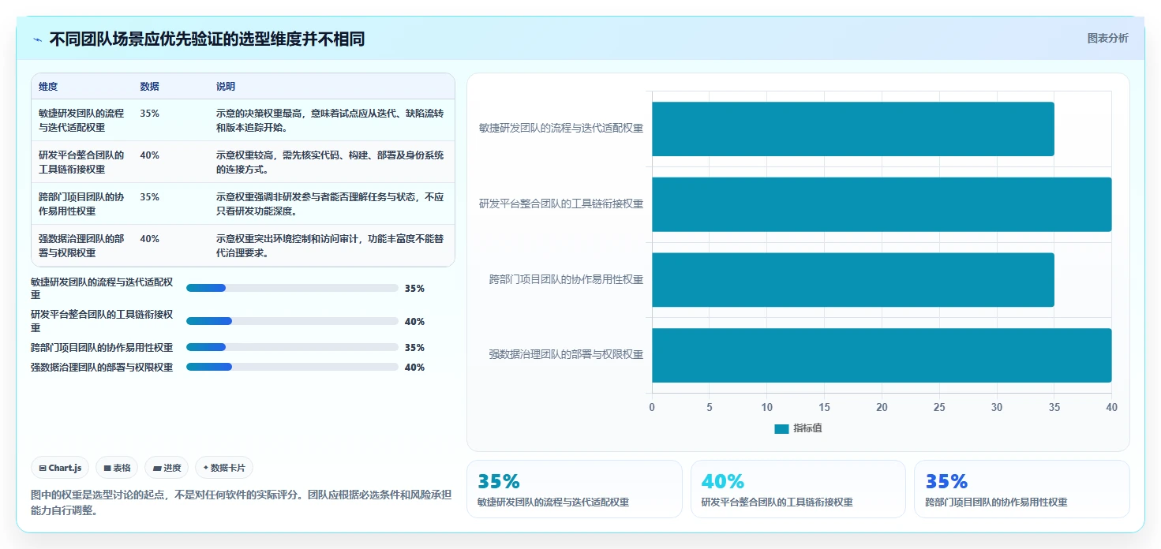Click the description starting 示意权重较高

(x=330, y=162)
